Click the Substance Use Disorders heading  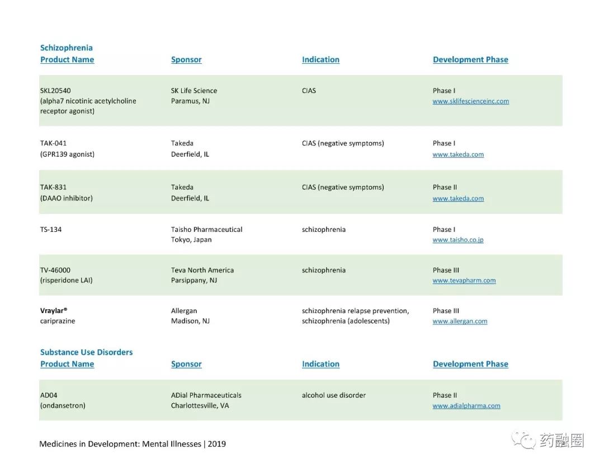click(86, 352)
